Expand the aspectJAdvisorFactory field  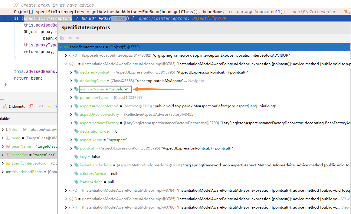(71, 115)
